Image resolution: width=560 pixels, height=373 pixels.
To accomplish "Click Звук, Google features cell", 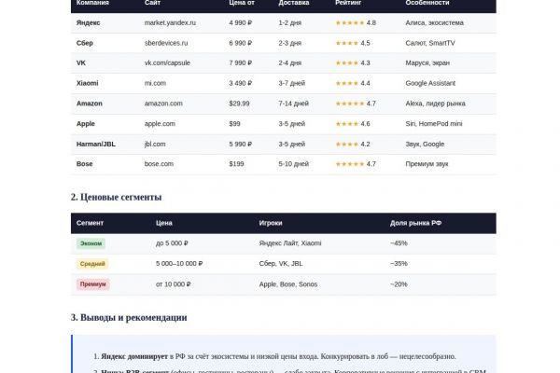I will [425, 145].
